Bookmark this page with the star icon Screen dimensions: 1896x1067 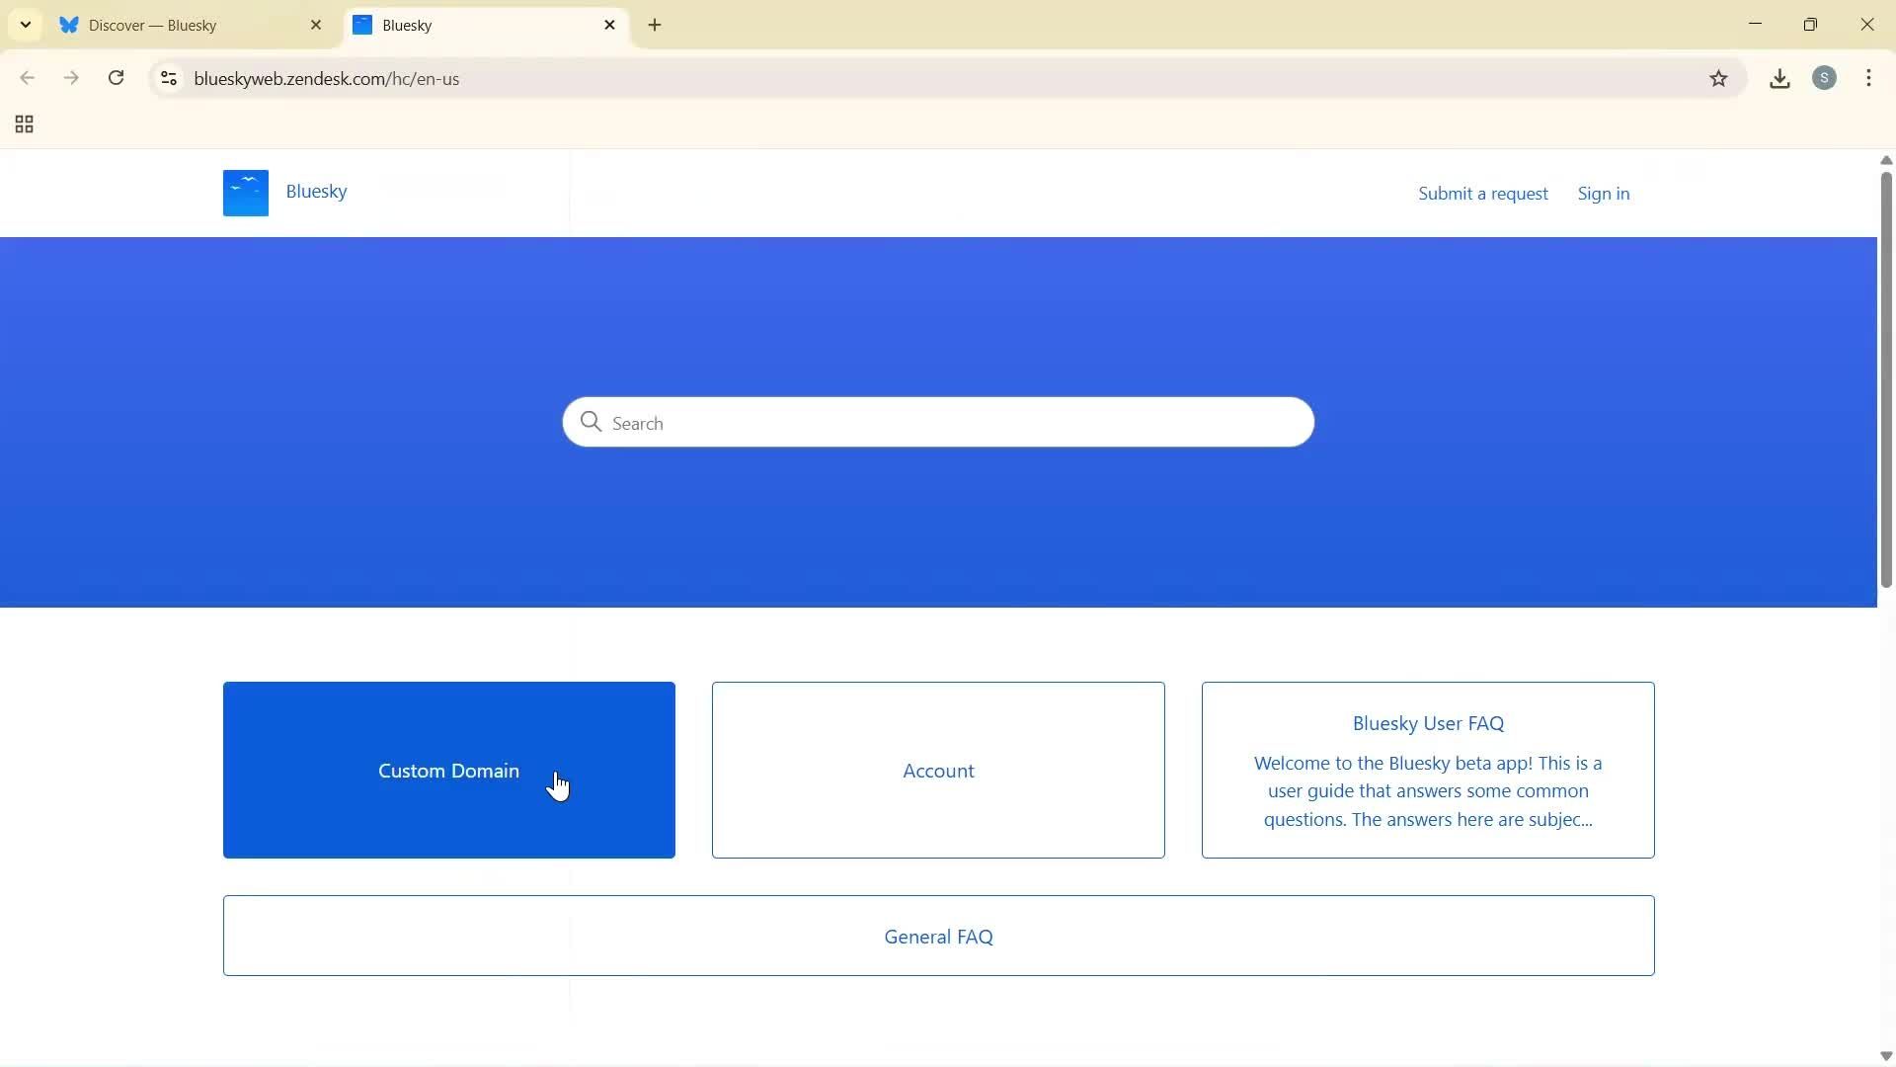pos(1719,78)
